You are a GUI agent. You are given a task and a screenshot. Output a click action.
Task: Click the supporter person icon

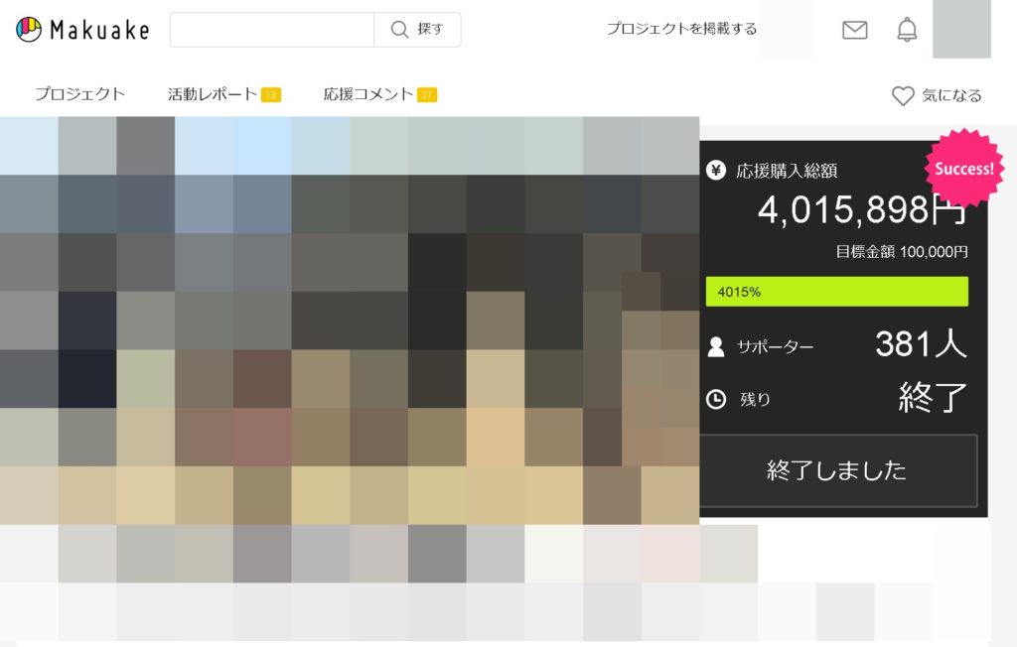pyautogui.click(x=715, y=347)
